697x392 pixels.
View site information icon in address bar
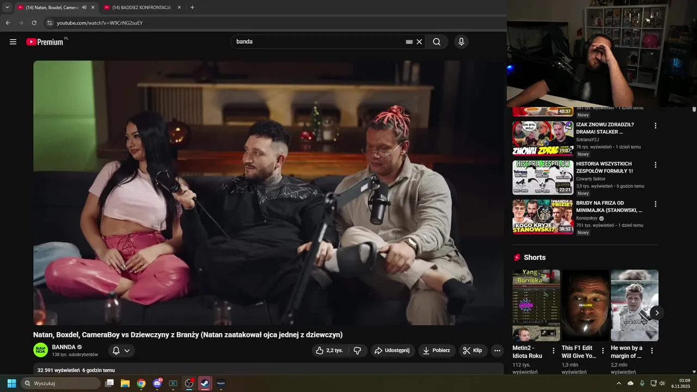[x=50, y=23]
